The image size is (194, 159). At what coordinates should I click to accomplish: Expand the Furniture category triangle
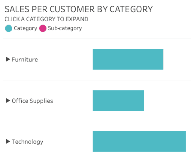[8, 59]
